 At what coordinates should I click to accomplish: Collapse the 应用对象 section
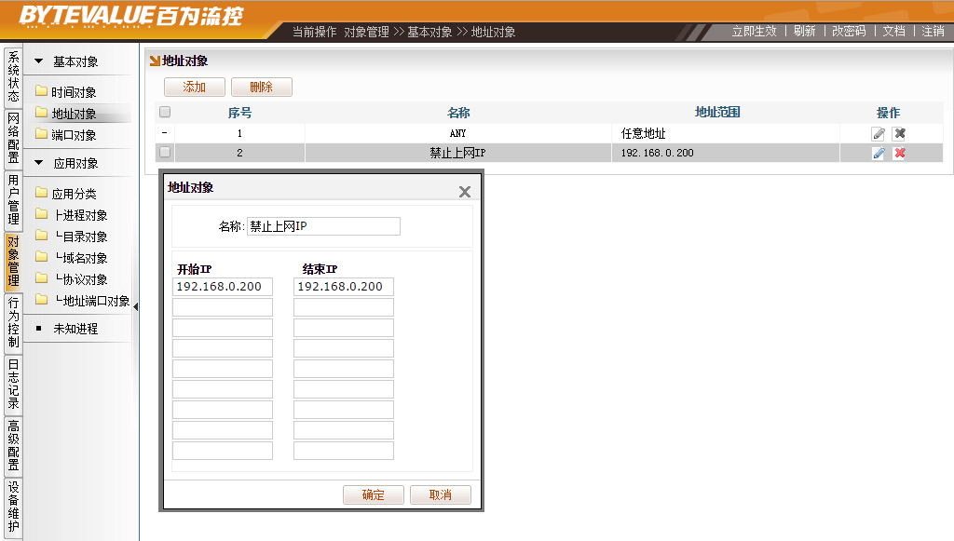click(x=39, y=163)
